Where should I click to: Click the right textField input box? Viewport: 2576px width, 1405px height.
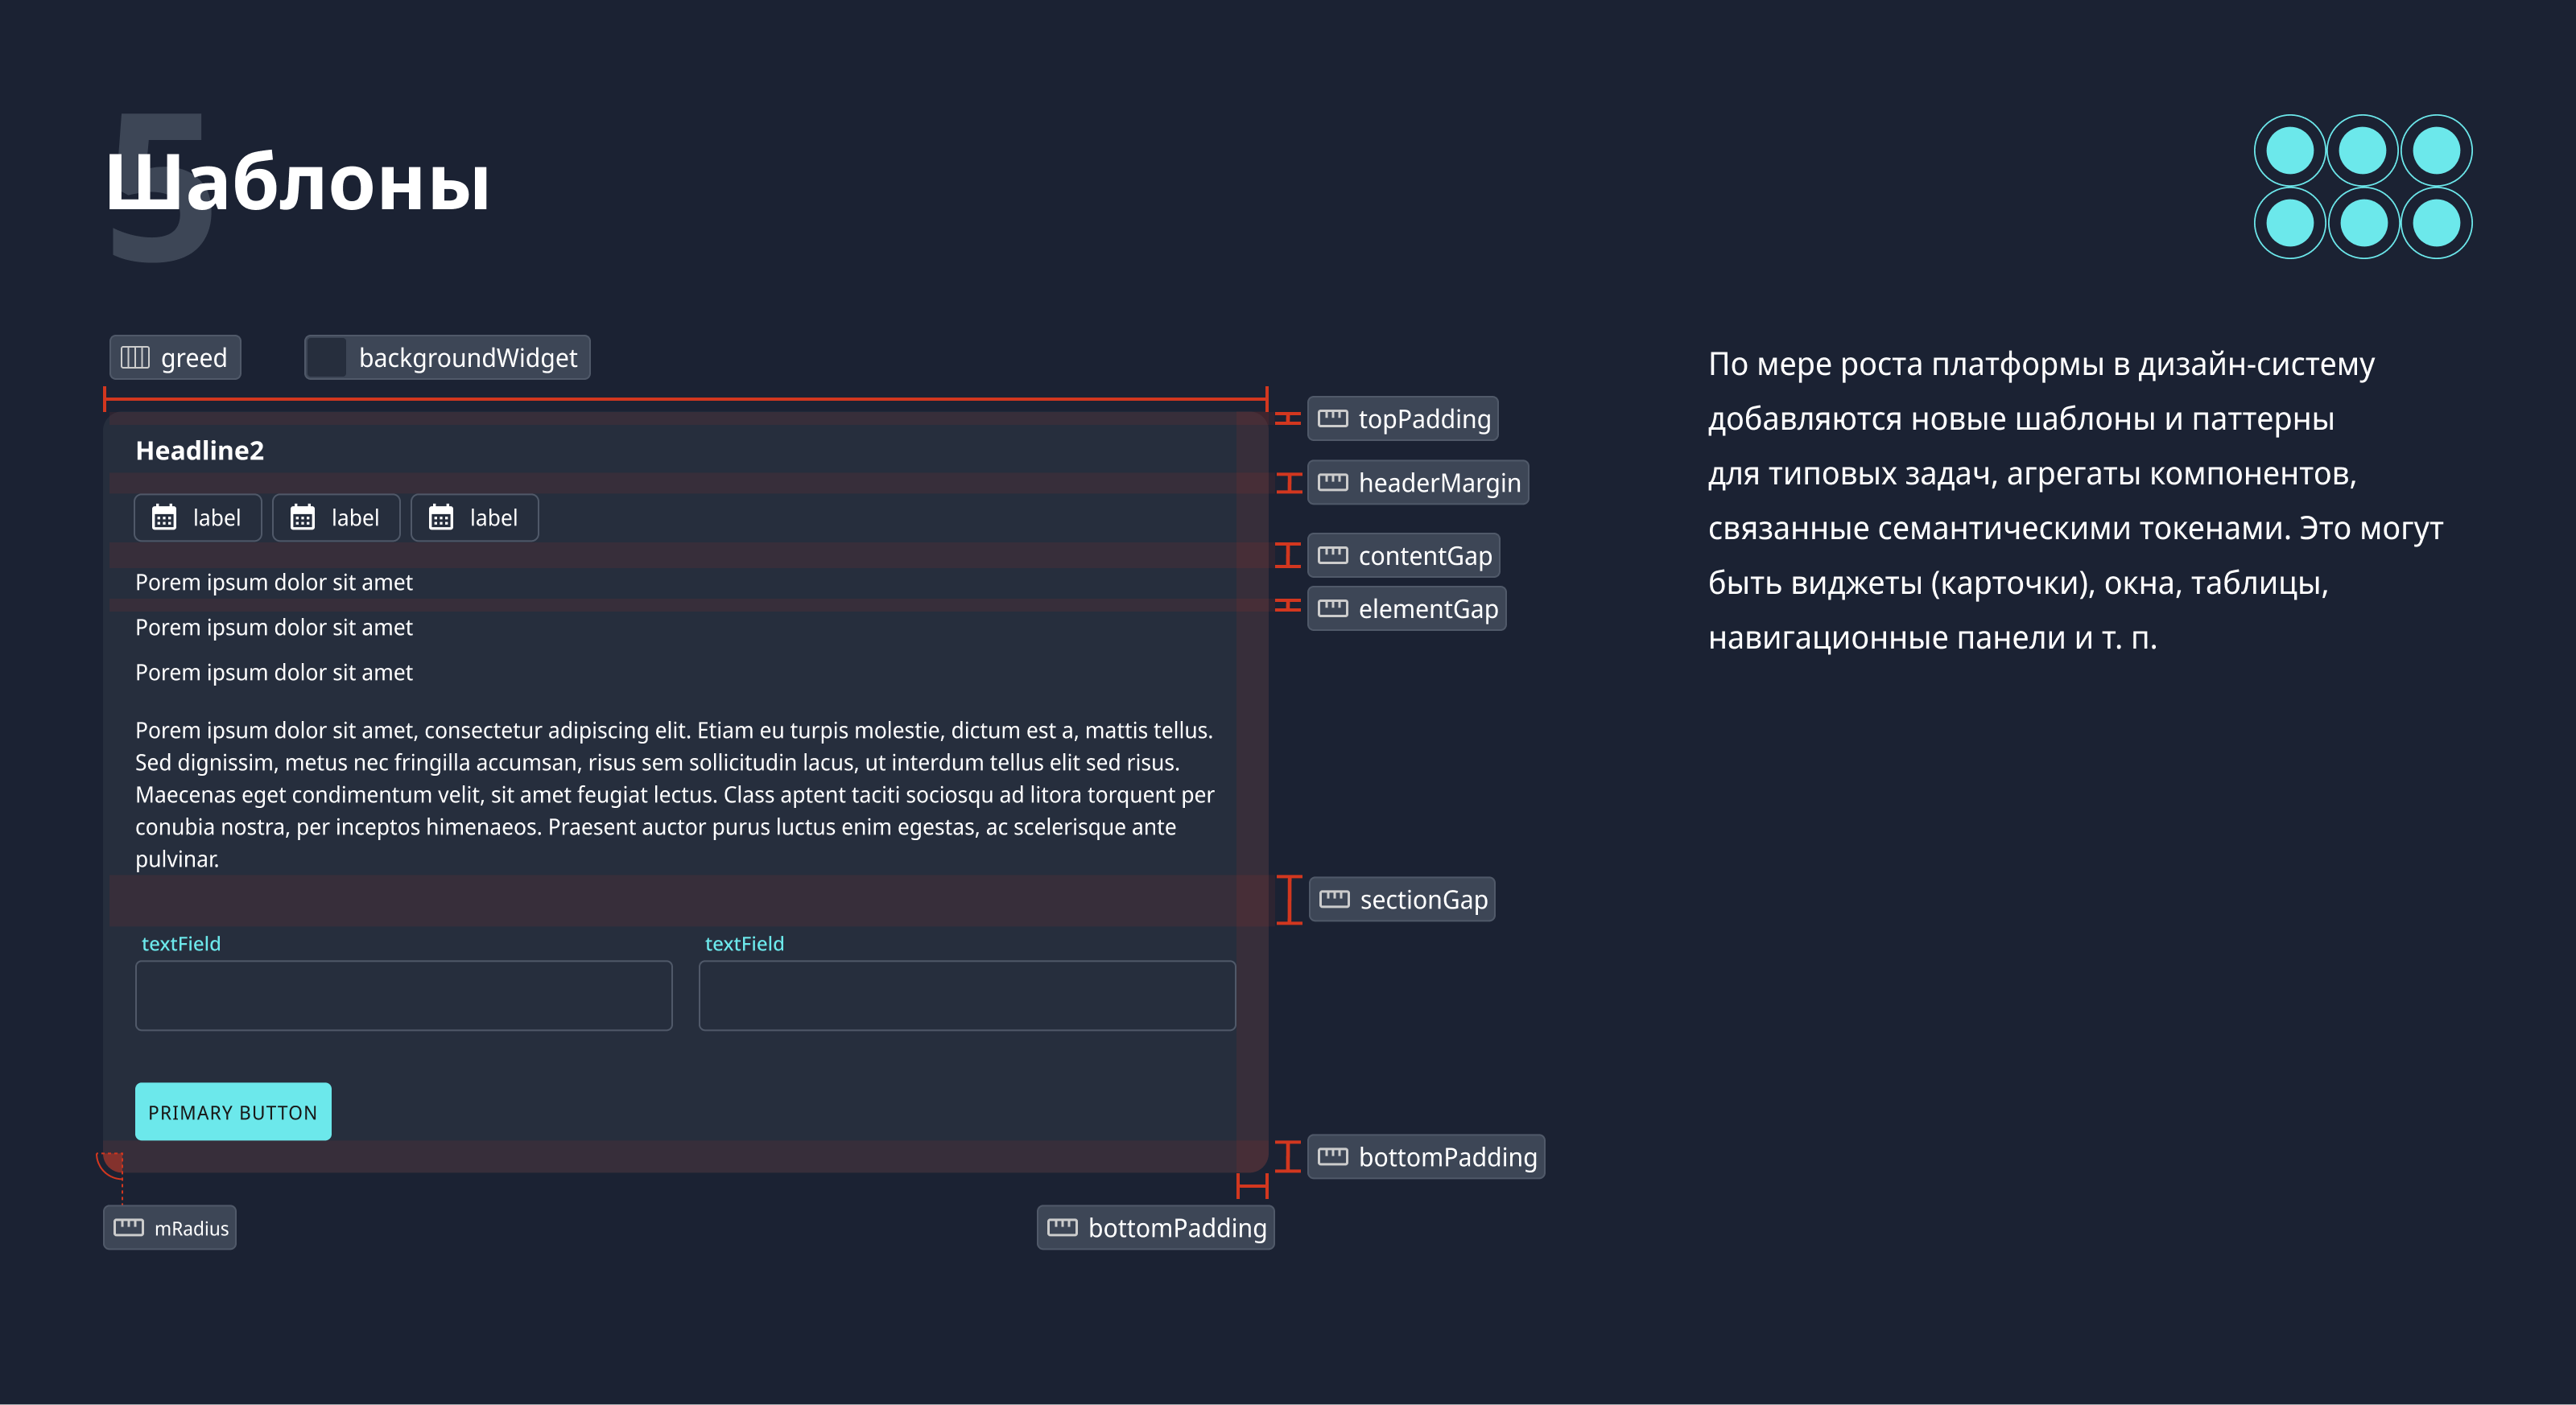point(966,995)
